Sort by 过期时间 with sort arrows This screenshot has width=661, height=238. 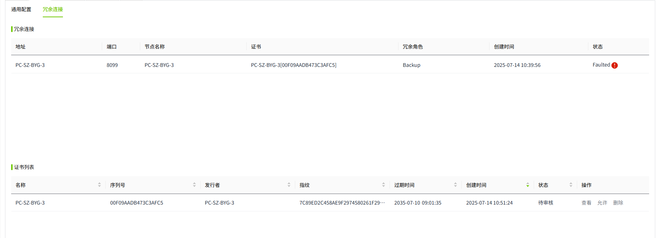tap(455, 185)
